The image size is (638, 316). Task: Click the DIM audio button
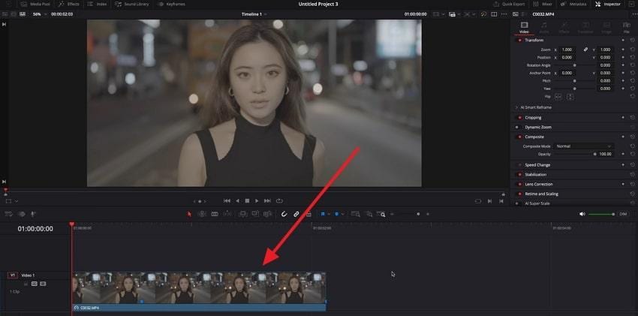tap(623, 214)
